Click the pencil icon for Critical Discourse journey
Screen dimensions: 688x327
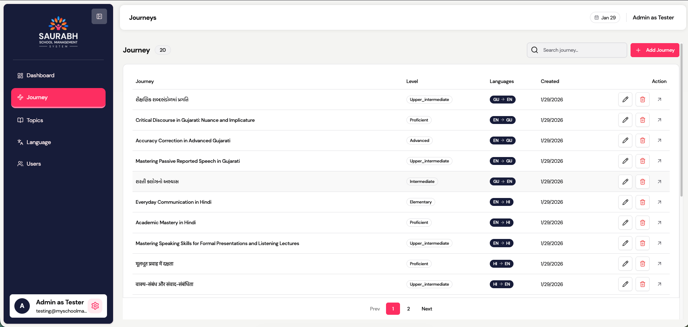[625, 120]
